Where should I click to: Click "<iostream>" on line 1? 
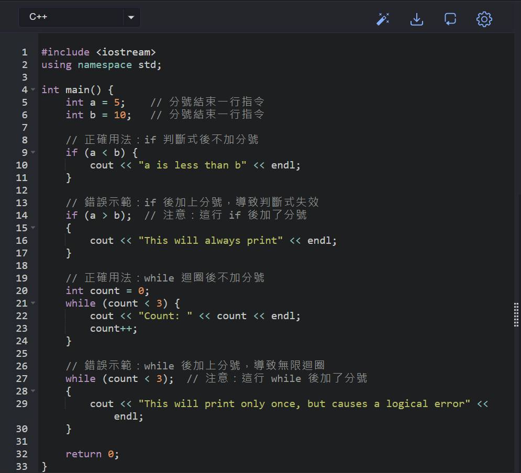tap(126, 52)
